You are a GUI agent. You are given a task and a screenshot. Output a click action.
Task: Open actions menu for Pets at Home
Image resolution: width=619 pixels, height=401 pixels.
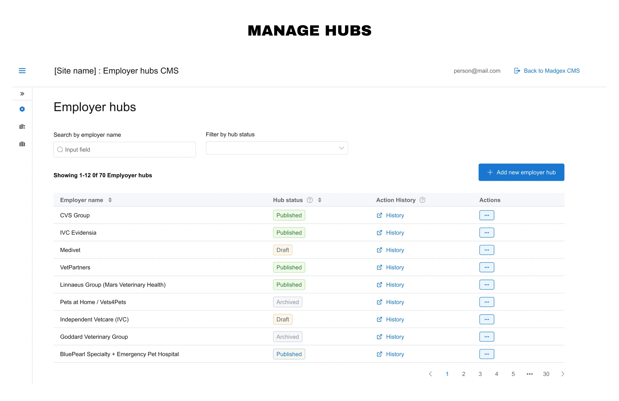(x=487, y=302)
